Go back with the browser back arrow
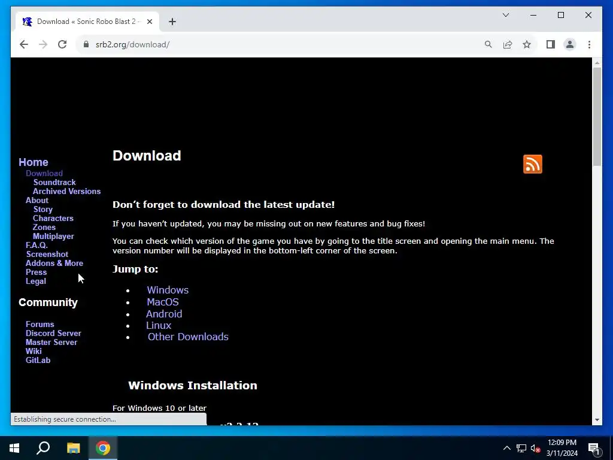This screenshot has height=460, width=613. (24, 44)
